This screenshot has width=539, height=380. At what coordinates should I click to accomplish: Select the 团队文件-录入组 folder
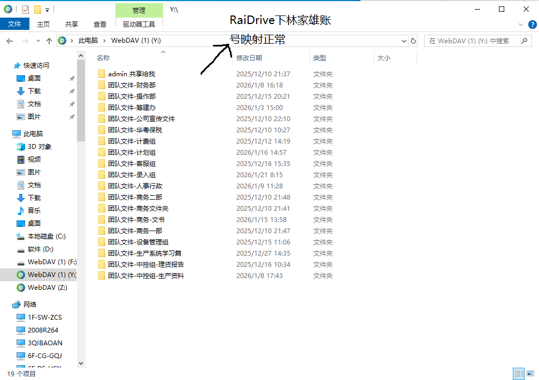(132, 175)
